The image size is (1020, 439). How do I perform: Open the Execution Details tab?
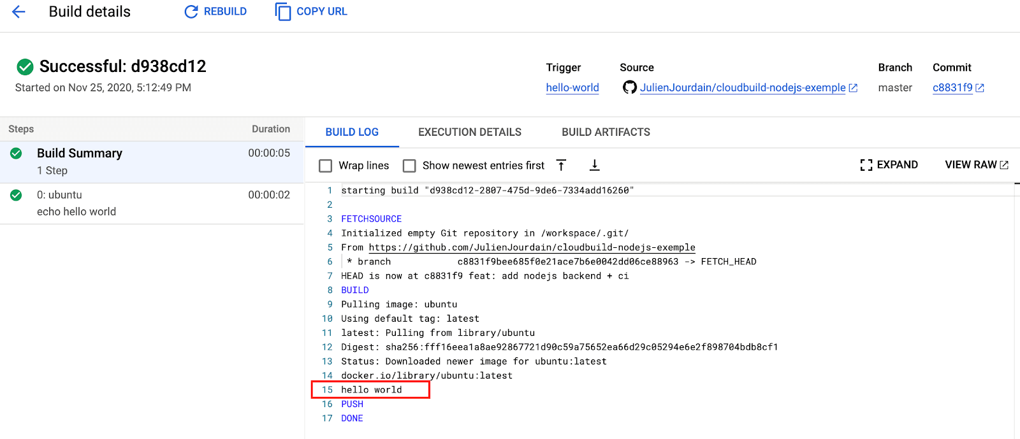[470, 132]
